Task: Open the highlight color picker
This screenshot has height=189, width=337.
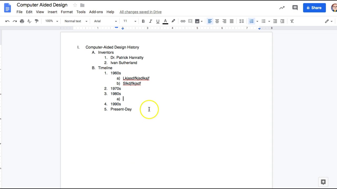Action: pos(173,21)
